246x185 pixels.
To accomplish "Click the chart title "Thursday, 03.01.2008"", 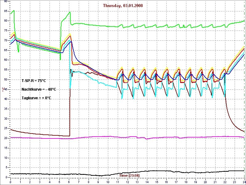I will coord(123,6).
